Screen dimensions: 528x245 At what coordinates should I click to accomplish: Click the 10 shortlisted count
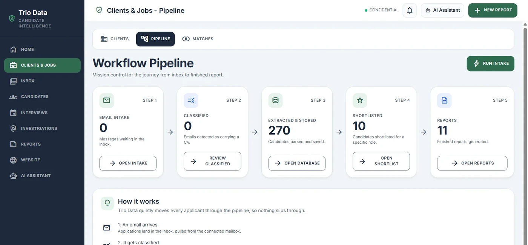359,126
